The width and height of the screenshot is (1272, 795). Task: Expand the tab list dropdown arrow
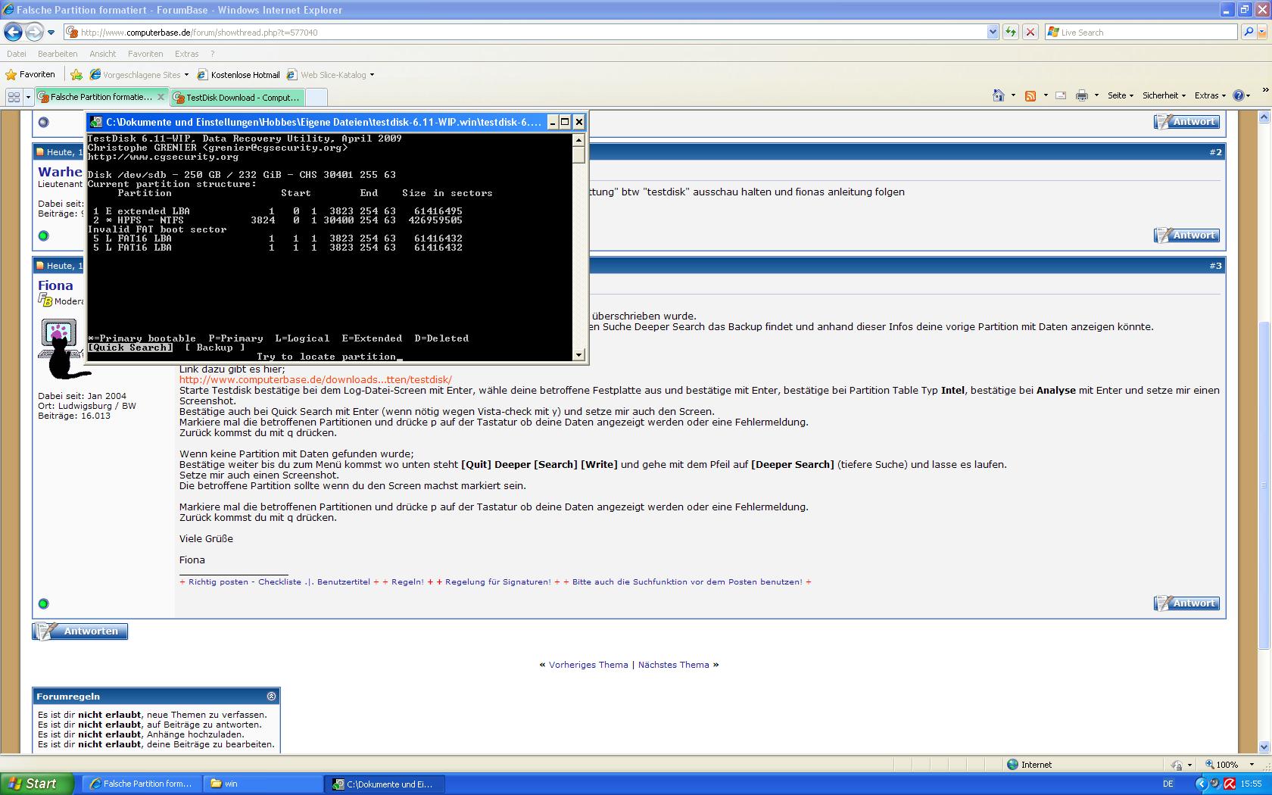28,97
